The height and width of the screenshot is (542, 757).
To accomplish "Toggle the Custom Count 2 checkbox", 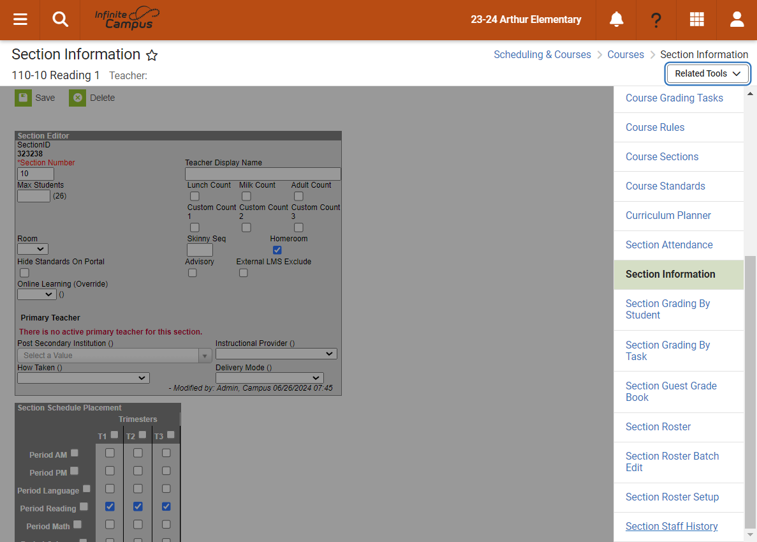I will click(x=246, y=227).
